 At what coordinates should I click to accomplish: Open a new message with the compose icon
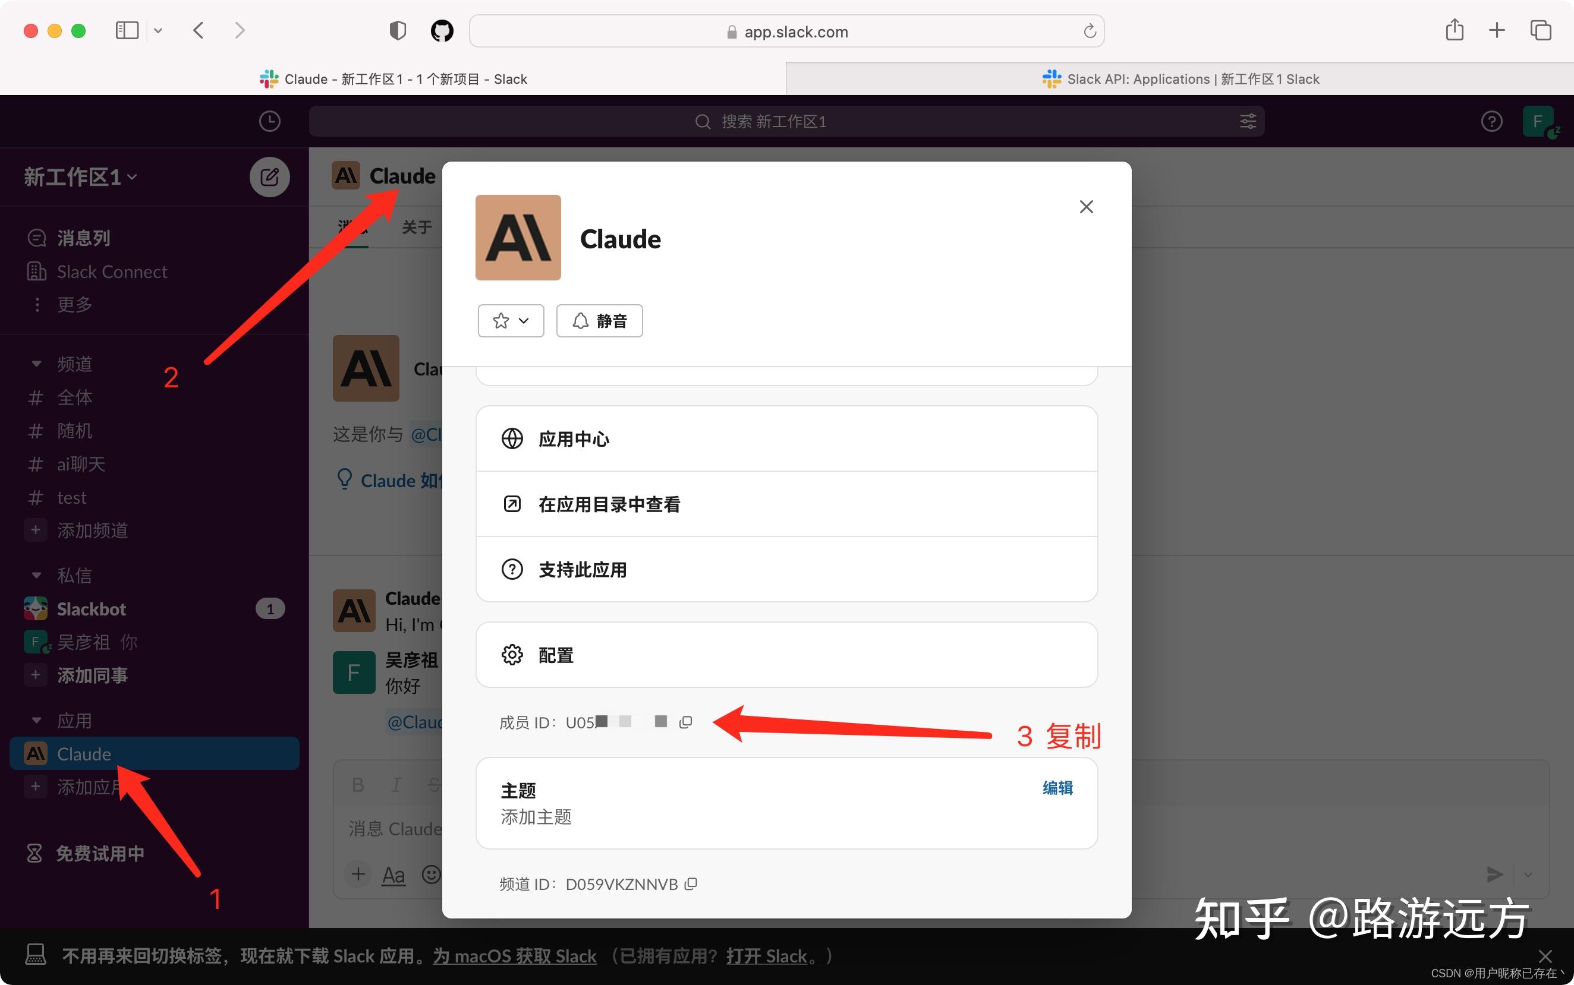(269, 176)
